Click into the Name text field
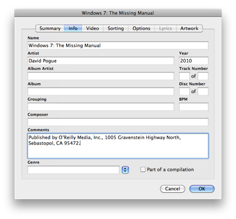 118,46
